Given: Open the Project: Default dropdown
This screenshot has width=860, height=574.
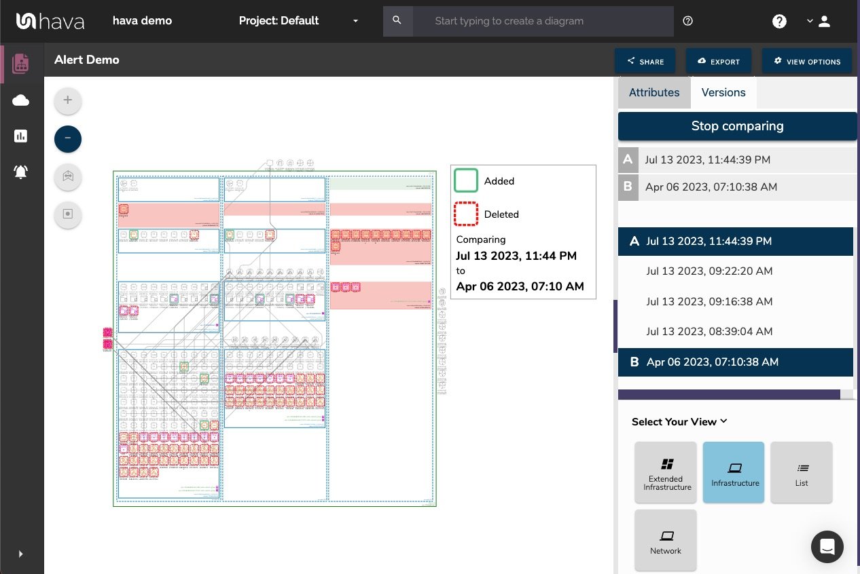Looking at the screenshot, I should tap(299, 21).
